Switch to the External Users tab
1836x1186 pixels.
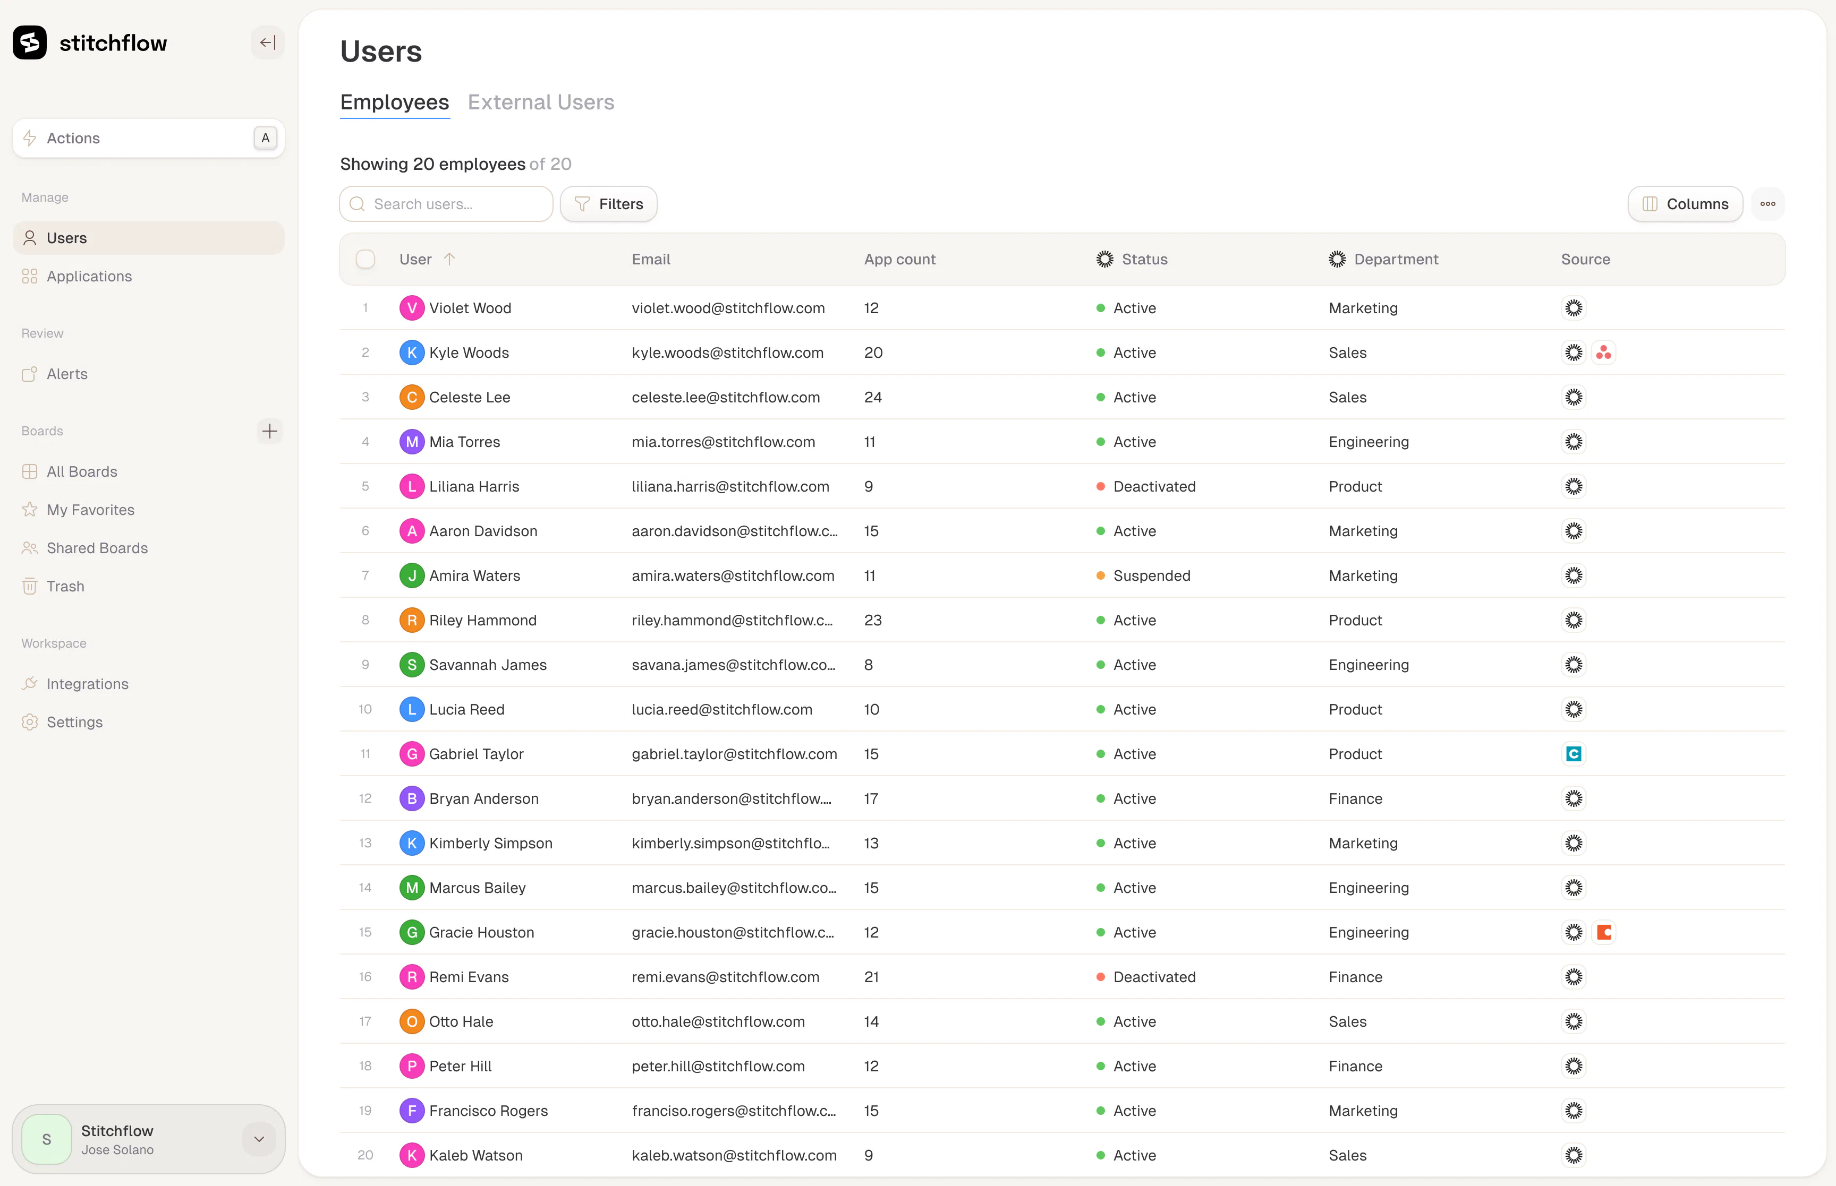(541, 102)
